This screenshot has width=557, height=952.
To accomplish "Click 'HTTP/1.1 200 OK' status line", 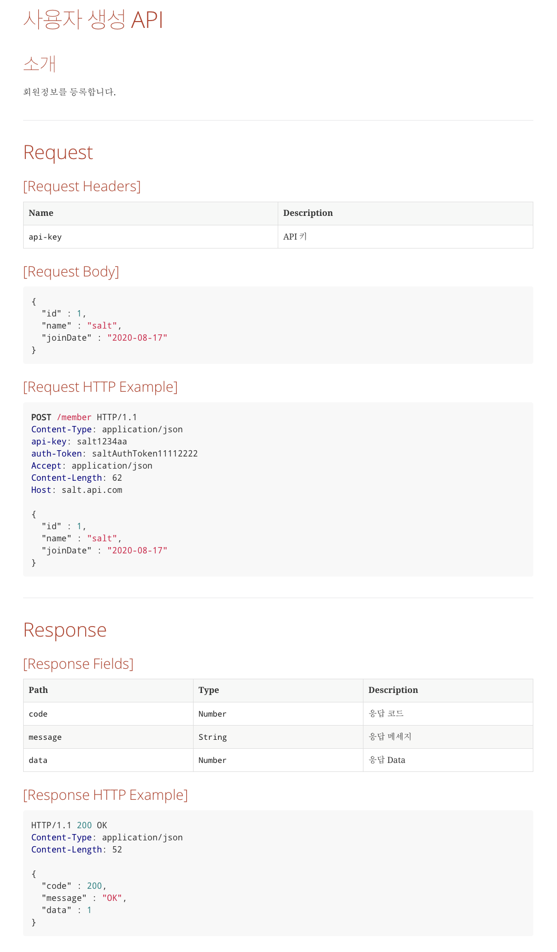I will (69, 826).
